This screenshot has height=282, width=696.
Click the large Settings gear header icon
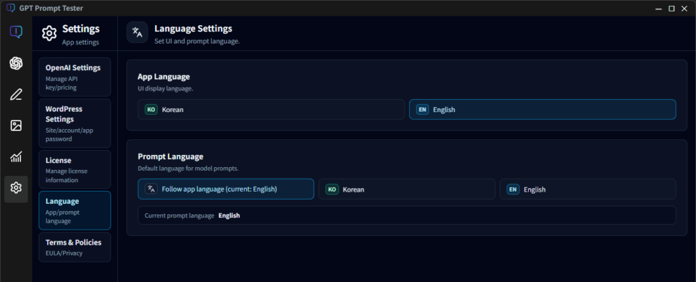[x=49, y=33]
